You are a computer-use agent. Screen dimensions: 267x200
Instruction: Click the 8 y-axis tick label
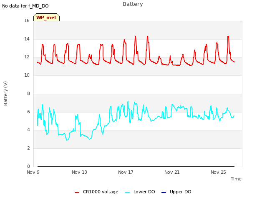click(x=28, y=93)
